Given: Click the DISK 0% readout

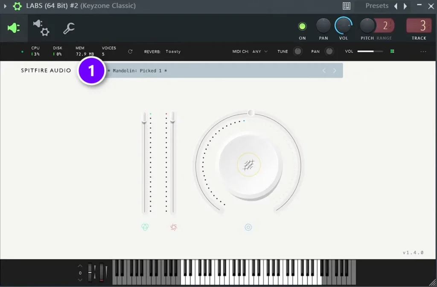Looking at the screenshot, I should tap(58, 51).
